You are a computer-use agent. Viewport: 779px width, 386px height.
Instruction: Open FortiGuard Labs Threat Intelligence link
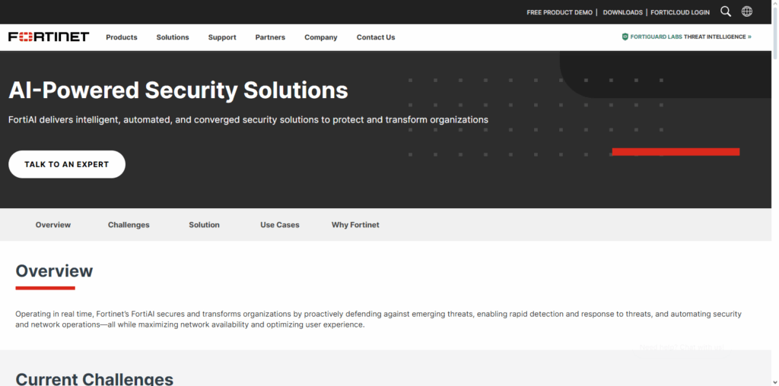687,36
